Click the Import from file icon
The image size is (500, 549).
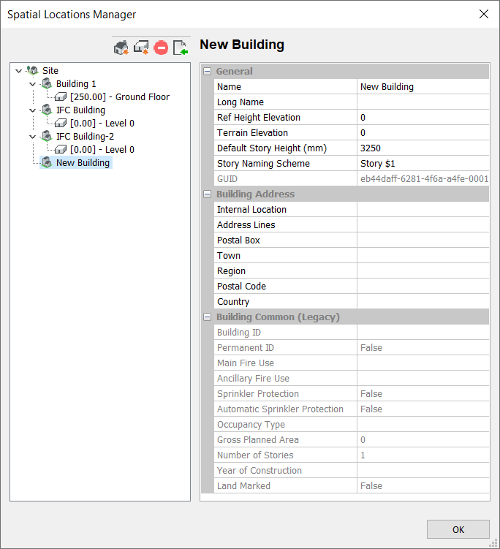181,48
